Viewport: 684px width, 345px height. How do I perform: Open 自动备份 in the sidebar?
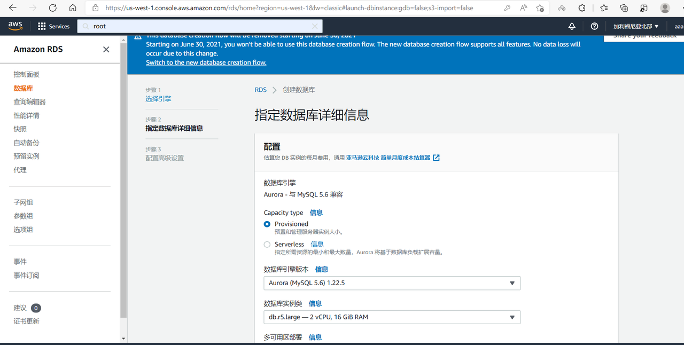pyautogui.click(x=27, y=143)
